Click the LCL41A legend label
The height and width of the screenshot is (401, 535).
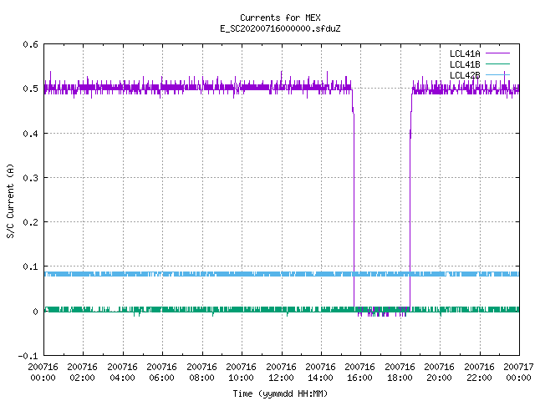(465, 53)
